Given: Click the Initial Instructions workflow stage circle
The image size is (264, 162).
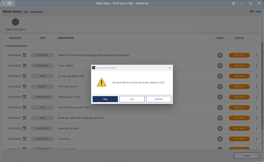Looking at the screenshot, I should pyautogui.click(x=15, y=22).
